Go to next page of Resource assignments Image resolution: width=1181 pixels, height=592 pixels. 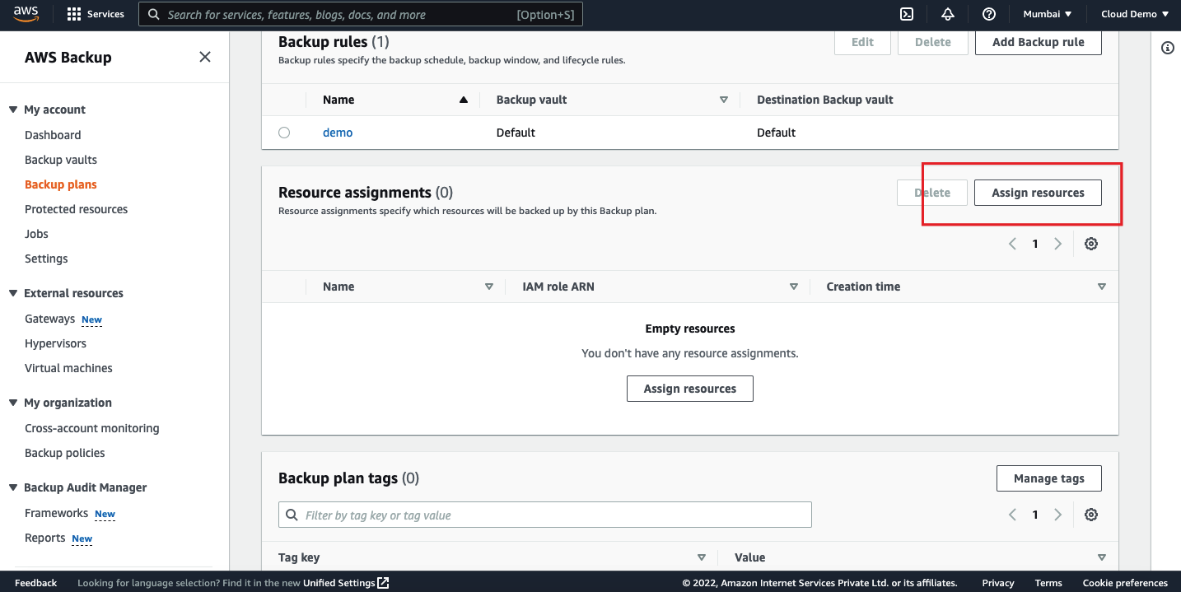coord(1058,244)
